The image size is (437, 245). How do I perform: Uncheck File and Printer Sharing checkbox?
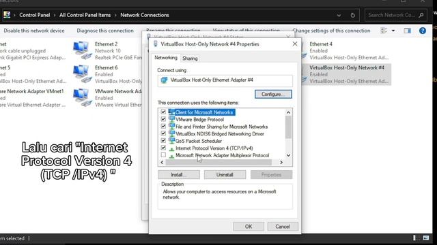163,127
